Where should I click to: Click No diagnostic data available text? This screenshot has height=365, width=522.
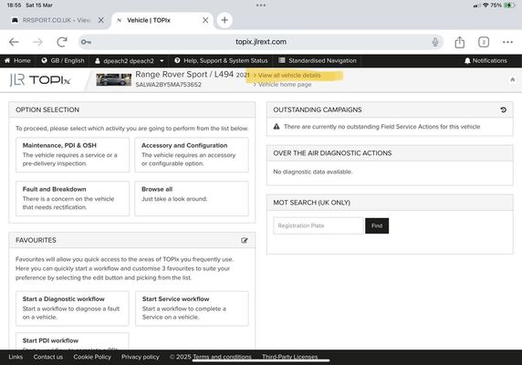pyautogui.click(x=313, y=172)
